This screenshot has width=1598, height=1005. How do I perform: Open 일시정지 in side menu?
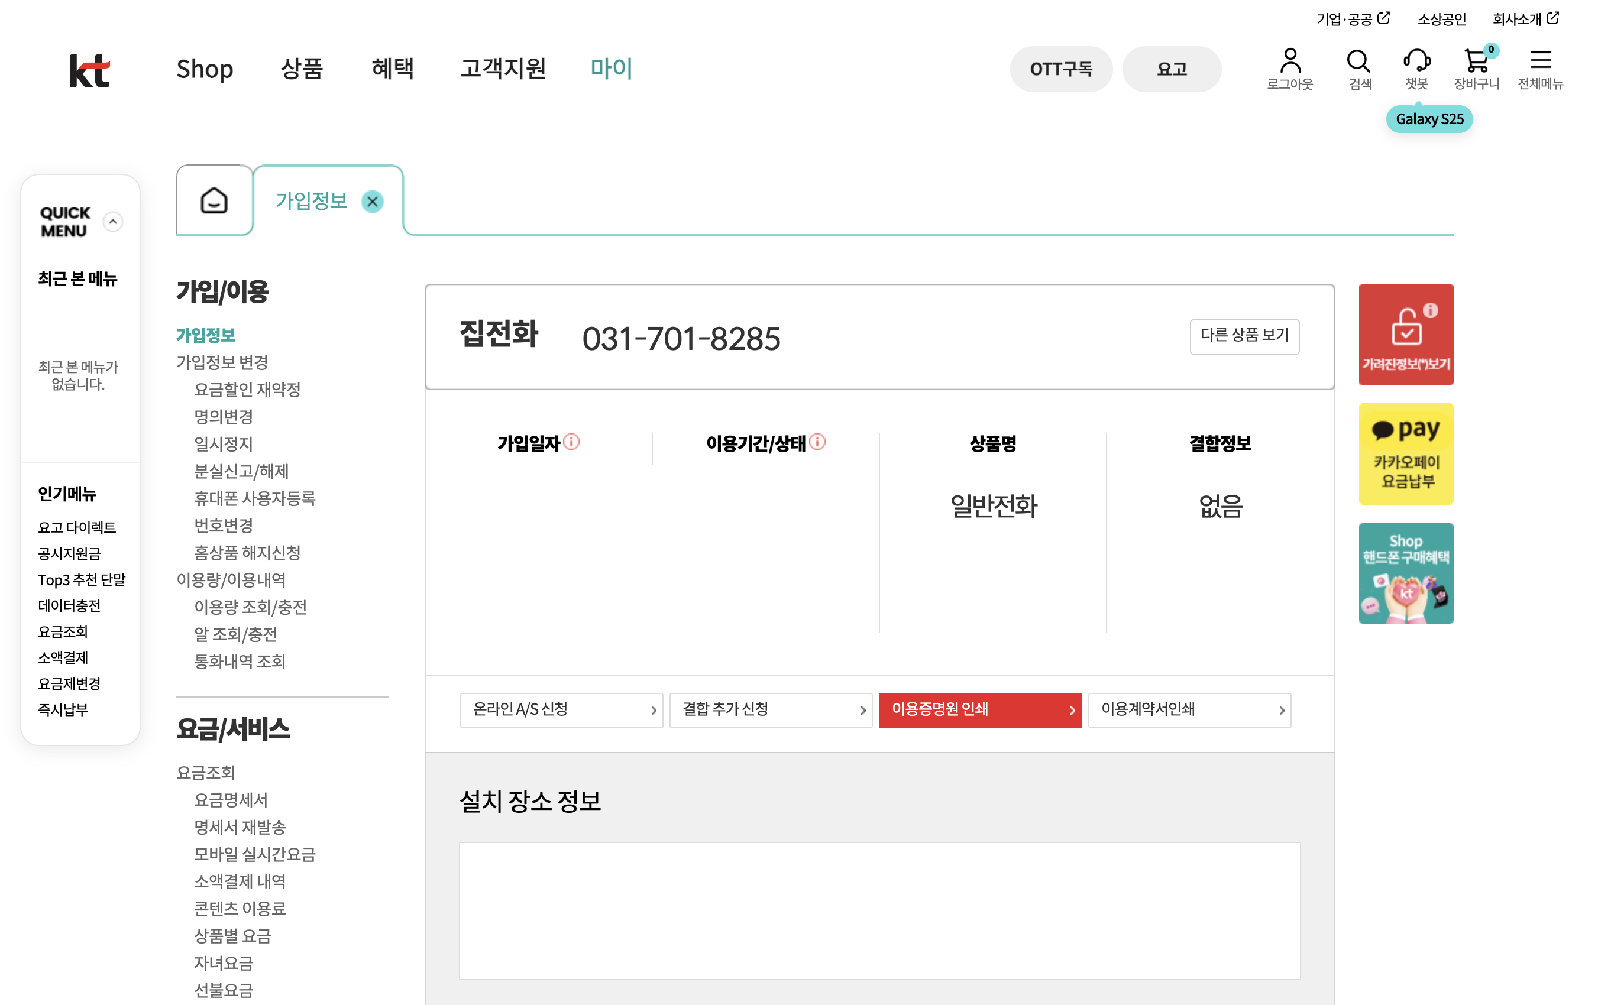point(224,445)
